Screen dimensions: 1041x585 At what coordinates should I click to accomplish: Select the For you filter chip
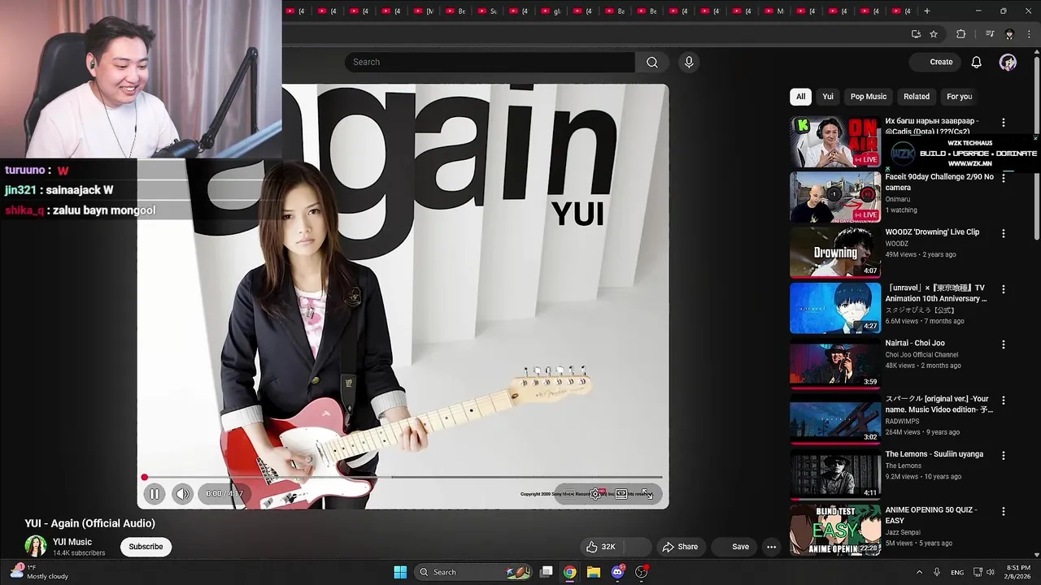point(960,97)
